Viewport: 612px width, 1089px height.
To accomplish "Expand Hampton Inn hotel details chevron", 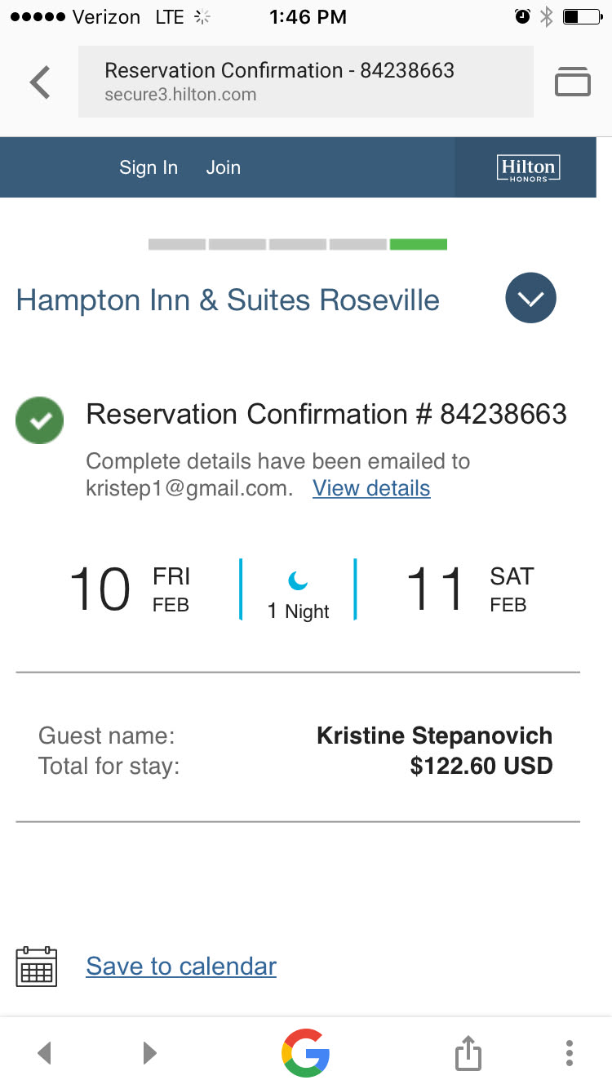I will pyautogui.click(x=530, y=298).
